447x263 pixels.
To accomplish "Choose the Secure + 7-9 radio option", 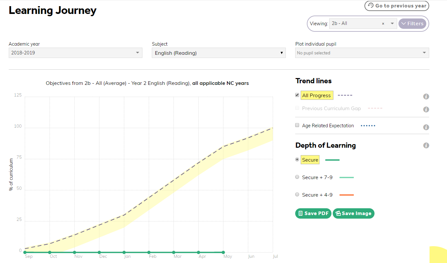I will (297, 177).
